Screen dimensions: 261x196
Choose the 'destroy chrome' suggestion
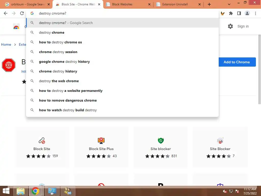(122, 32)
